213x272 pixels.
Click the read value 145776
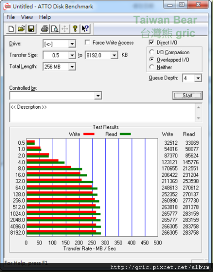(191, 162)
